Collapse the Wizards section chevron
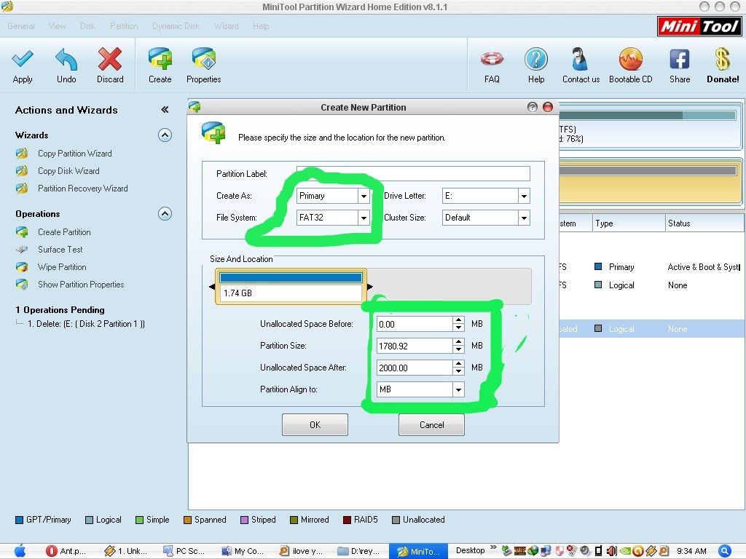 click(165, 135)
